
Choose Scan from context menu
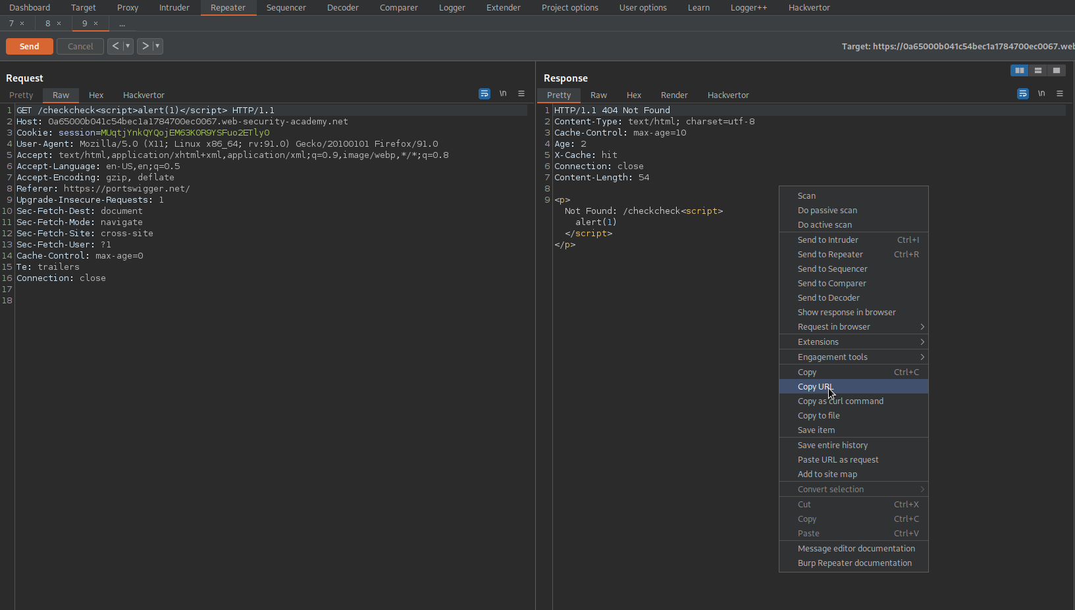click(854, 196)
